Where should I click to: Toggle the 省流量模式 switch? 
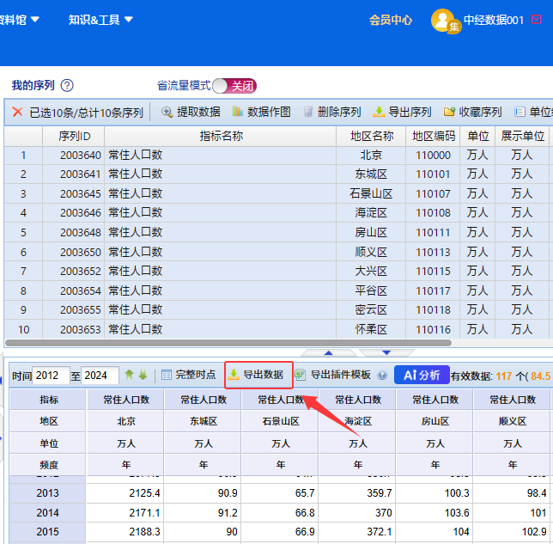click(x=234, y=86)
